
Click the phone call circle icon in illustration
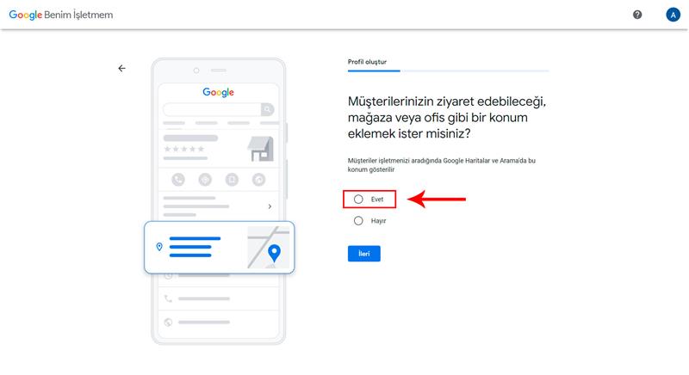[178, 180]
